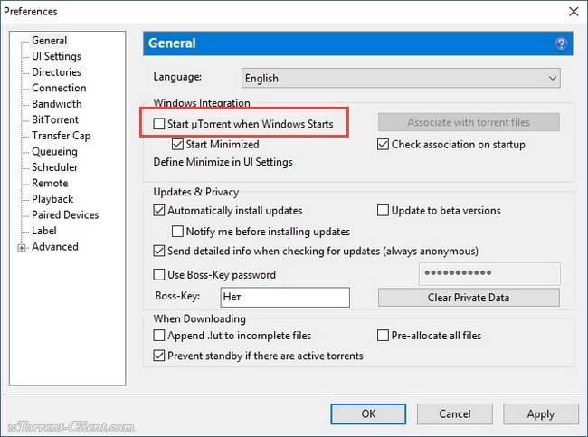Enable Update to beta versions
588x437 pixels.
click(x=383, y=210)
